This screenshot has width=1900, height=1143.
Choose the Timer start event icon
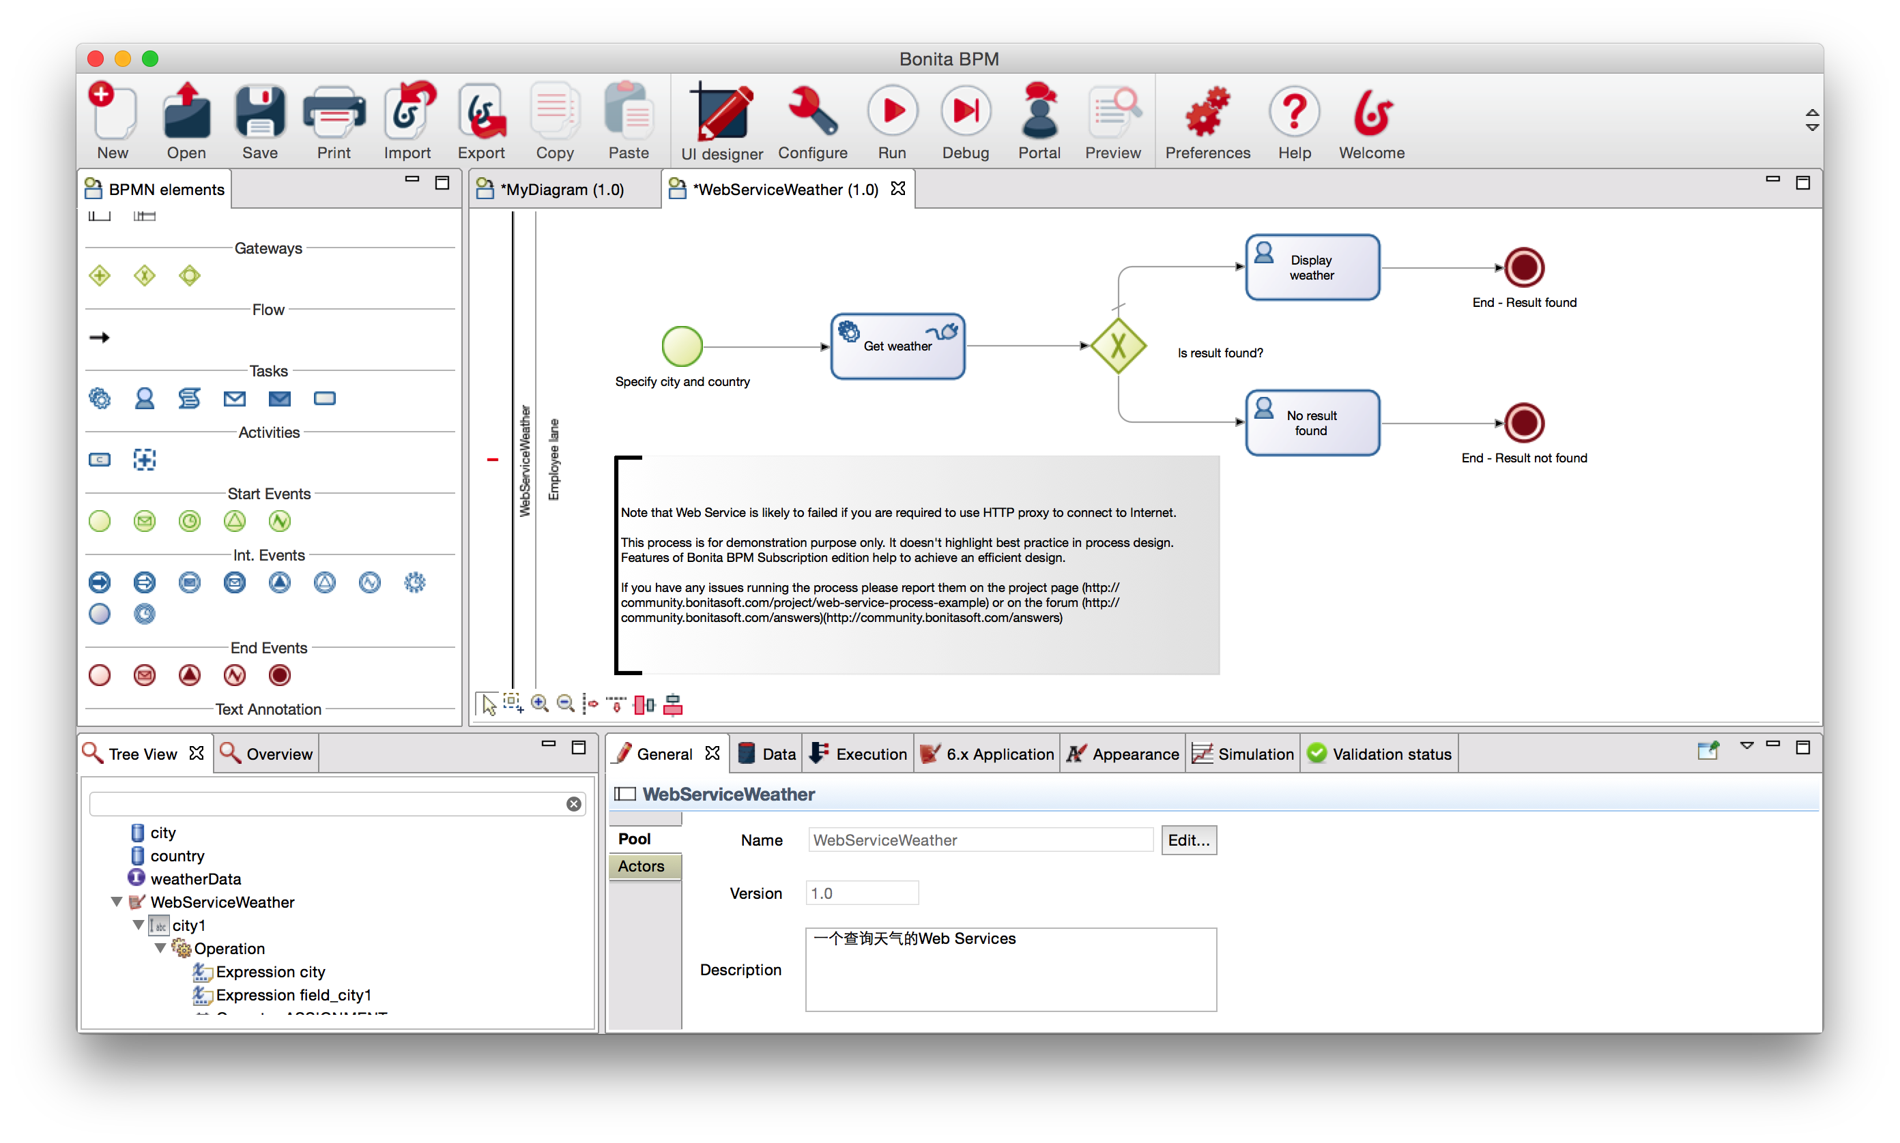click(190, 522)
